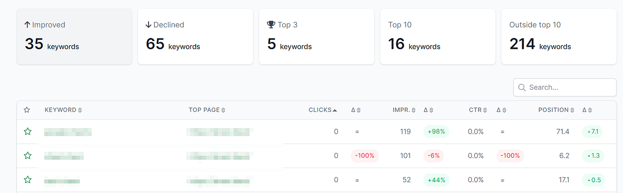
Task: Click the position value 6.2
Action: pyautogui.click(x=564, y=156)
